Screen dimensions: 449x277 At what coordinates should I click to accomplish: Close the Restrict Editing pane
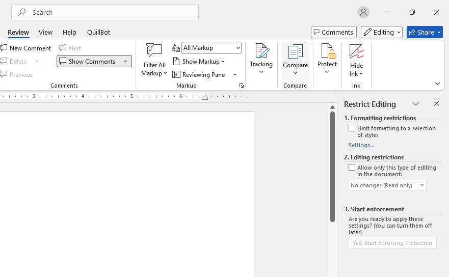pyautogui.click(x=436, y=103)
